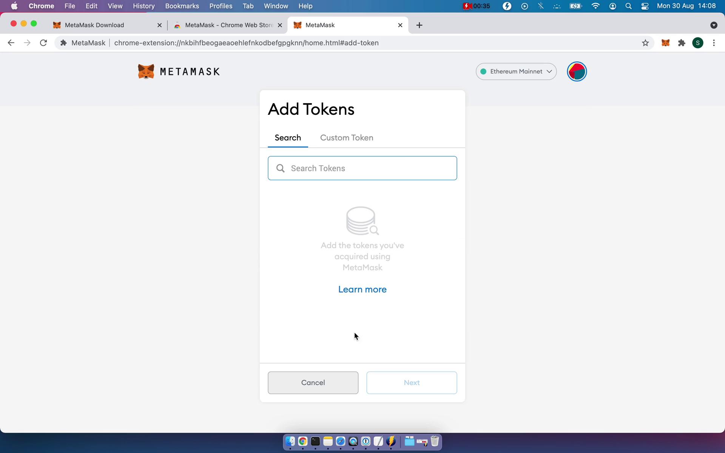The height and width of the screenshot is (453, 725).
Task: Click the Chrome profile avatar icon
Action: [x=698, y=42]
